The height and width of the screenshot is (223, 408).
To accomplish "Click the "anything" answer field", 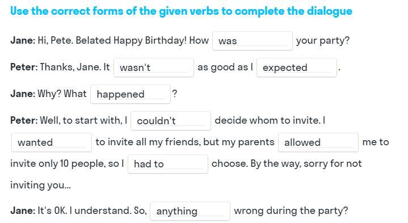I will click(x=190, y=211).
